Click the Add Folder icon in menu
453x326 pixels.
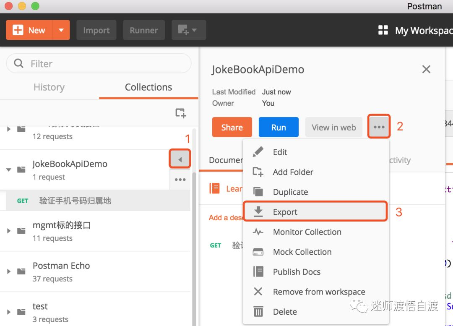point(258,172)
